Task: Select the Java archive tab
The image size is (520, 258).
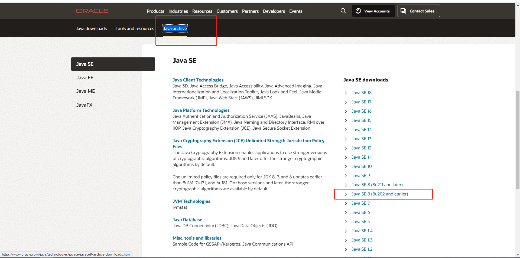Action: 175,28
